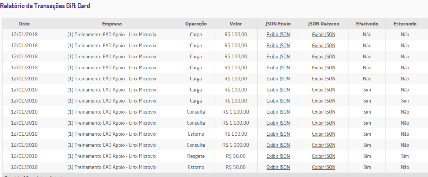Open JSON Envio for Estorno of R$ 50,00
This screenshot has width=428, height=177.
point(278,167)
